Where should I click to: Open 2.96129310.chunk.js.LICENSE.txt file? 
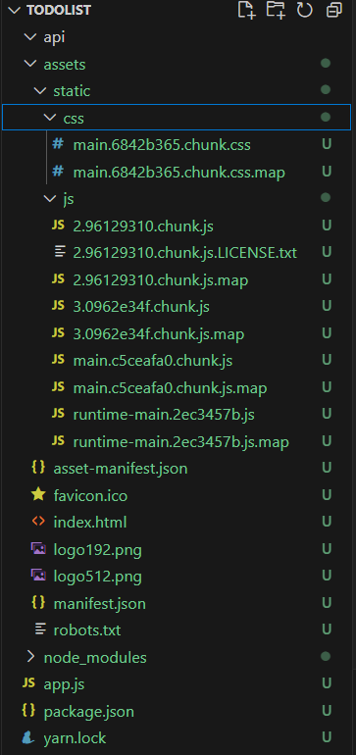pos(185,252)
